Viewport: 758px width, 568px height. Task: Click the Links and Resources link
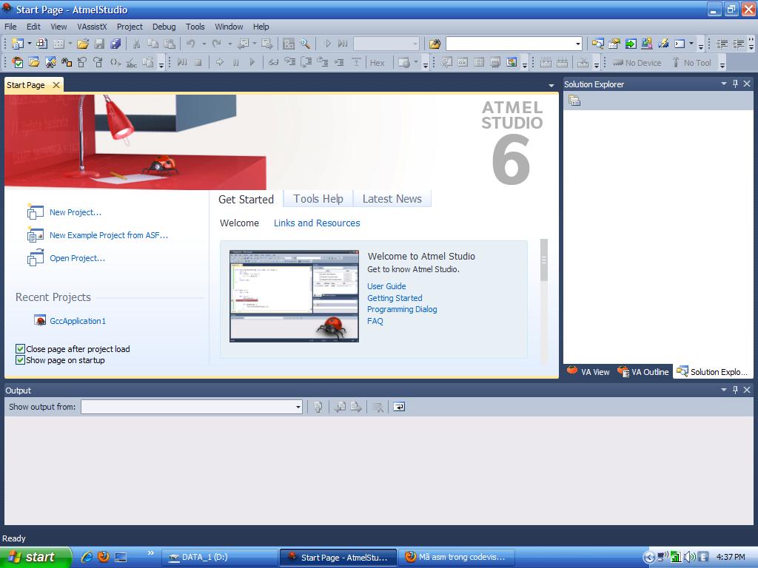(x=317, y=223)
